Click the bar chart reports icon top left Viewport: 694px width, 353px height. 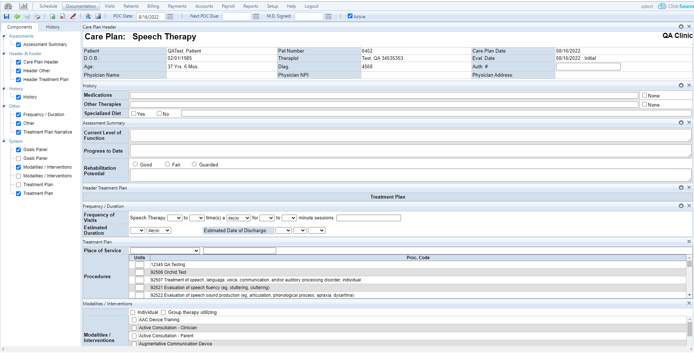tap(24, 6)
